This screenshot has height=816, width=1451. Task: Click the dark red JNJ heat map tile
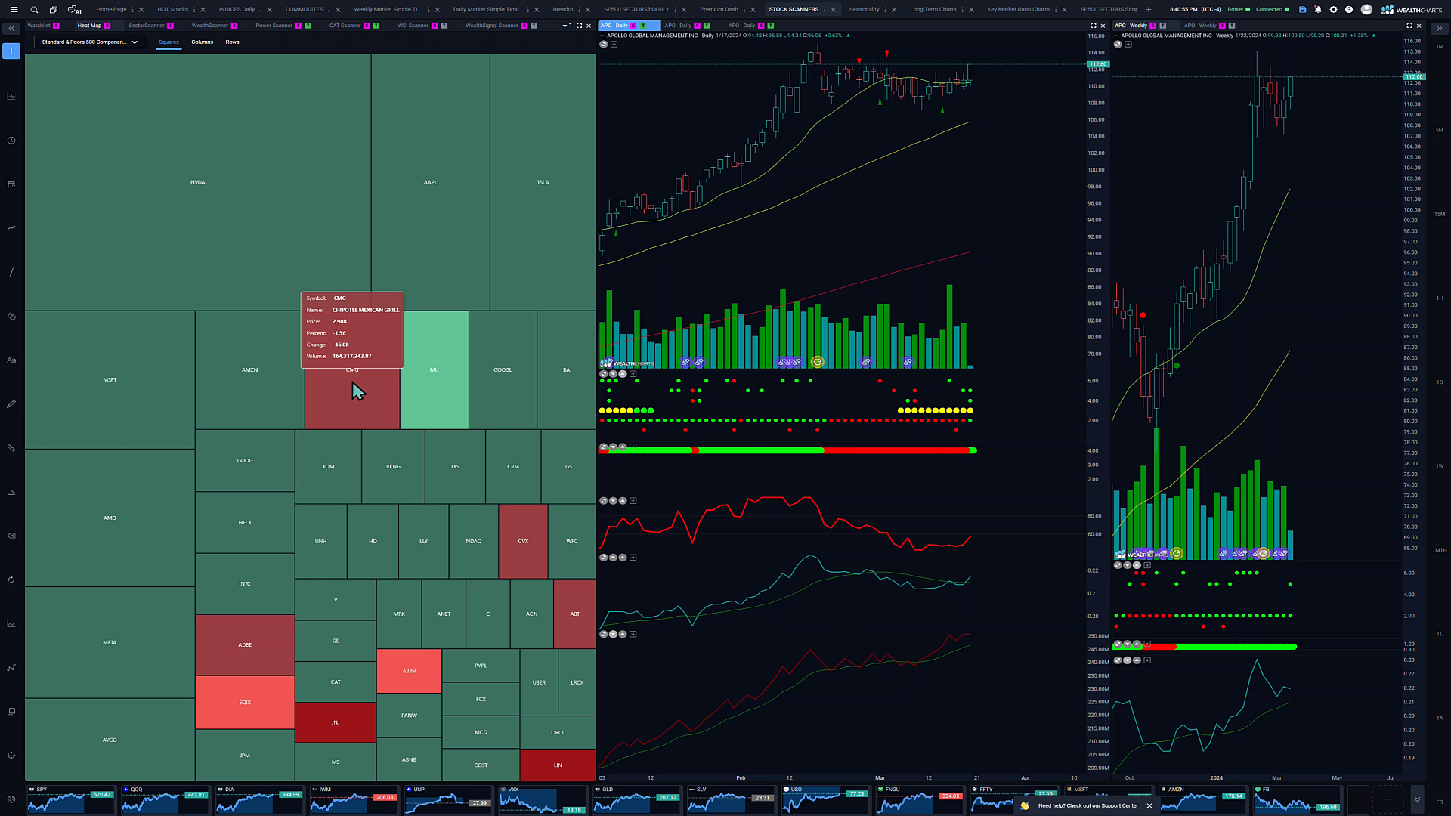pyautogui.click(x=336, y=722)
